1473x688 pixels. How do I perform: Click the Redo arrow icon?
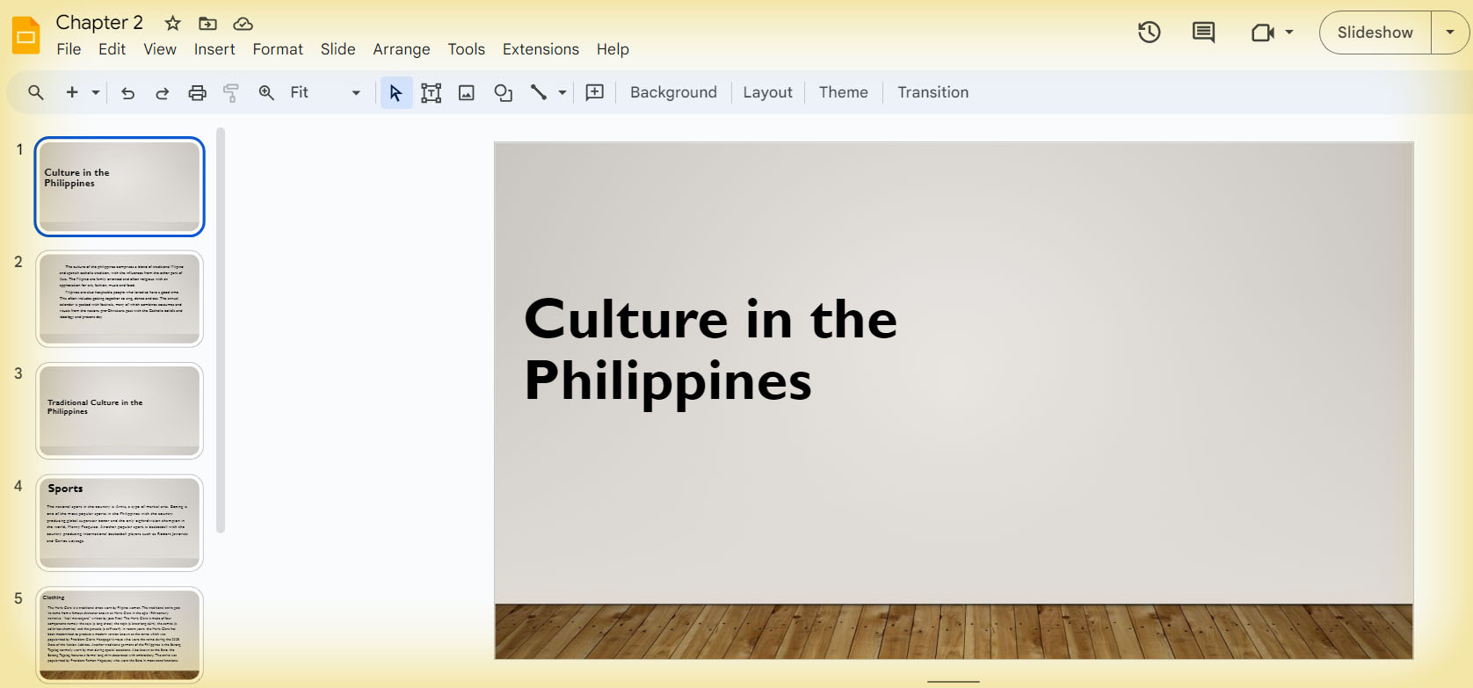pos(163,93)
